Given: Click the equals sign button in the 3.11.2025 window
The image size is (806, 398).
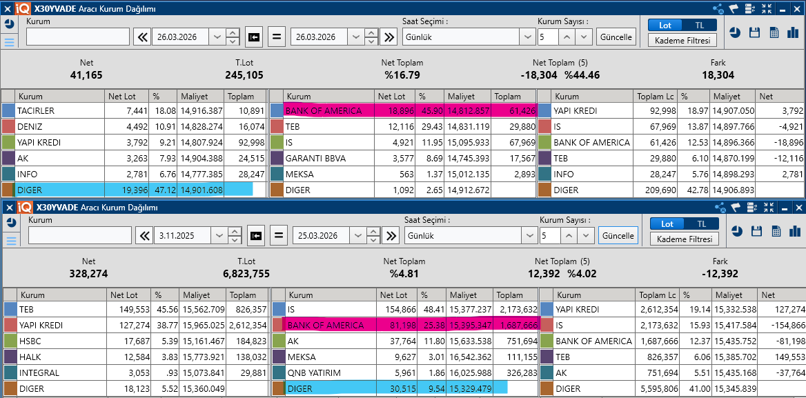Looking at the screenshot, I should click(279, 236).
